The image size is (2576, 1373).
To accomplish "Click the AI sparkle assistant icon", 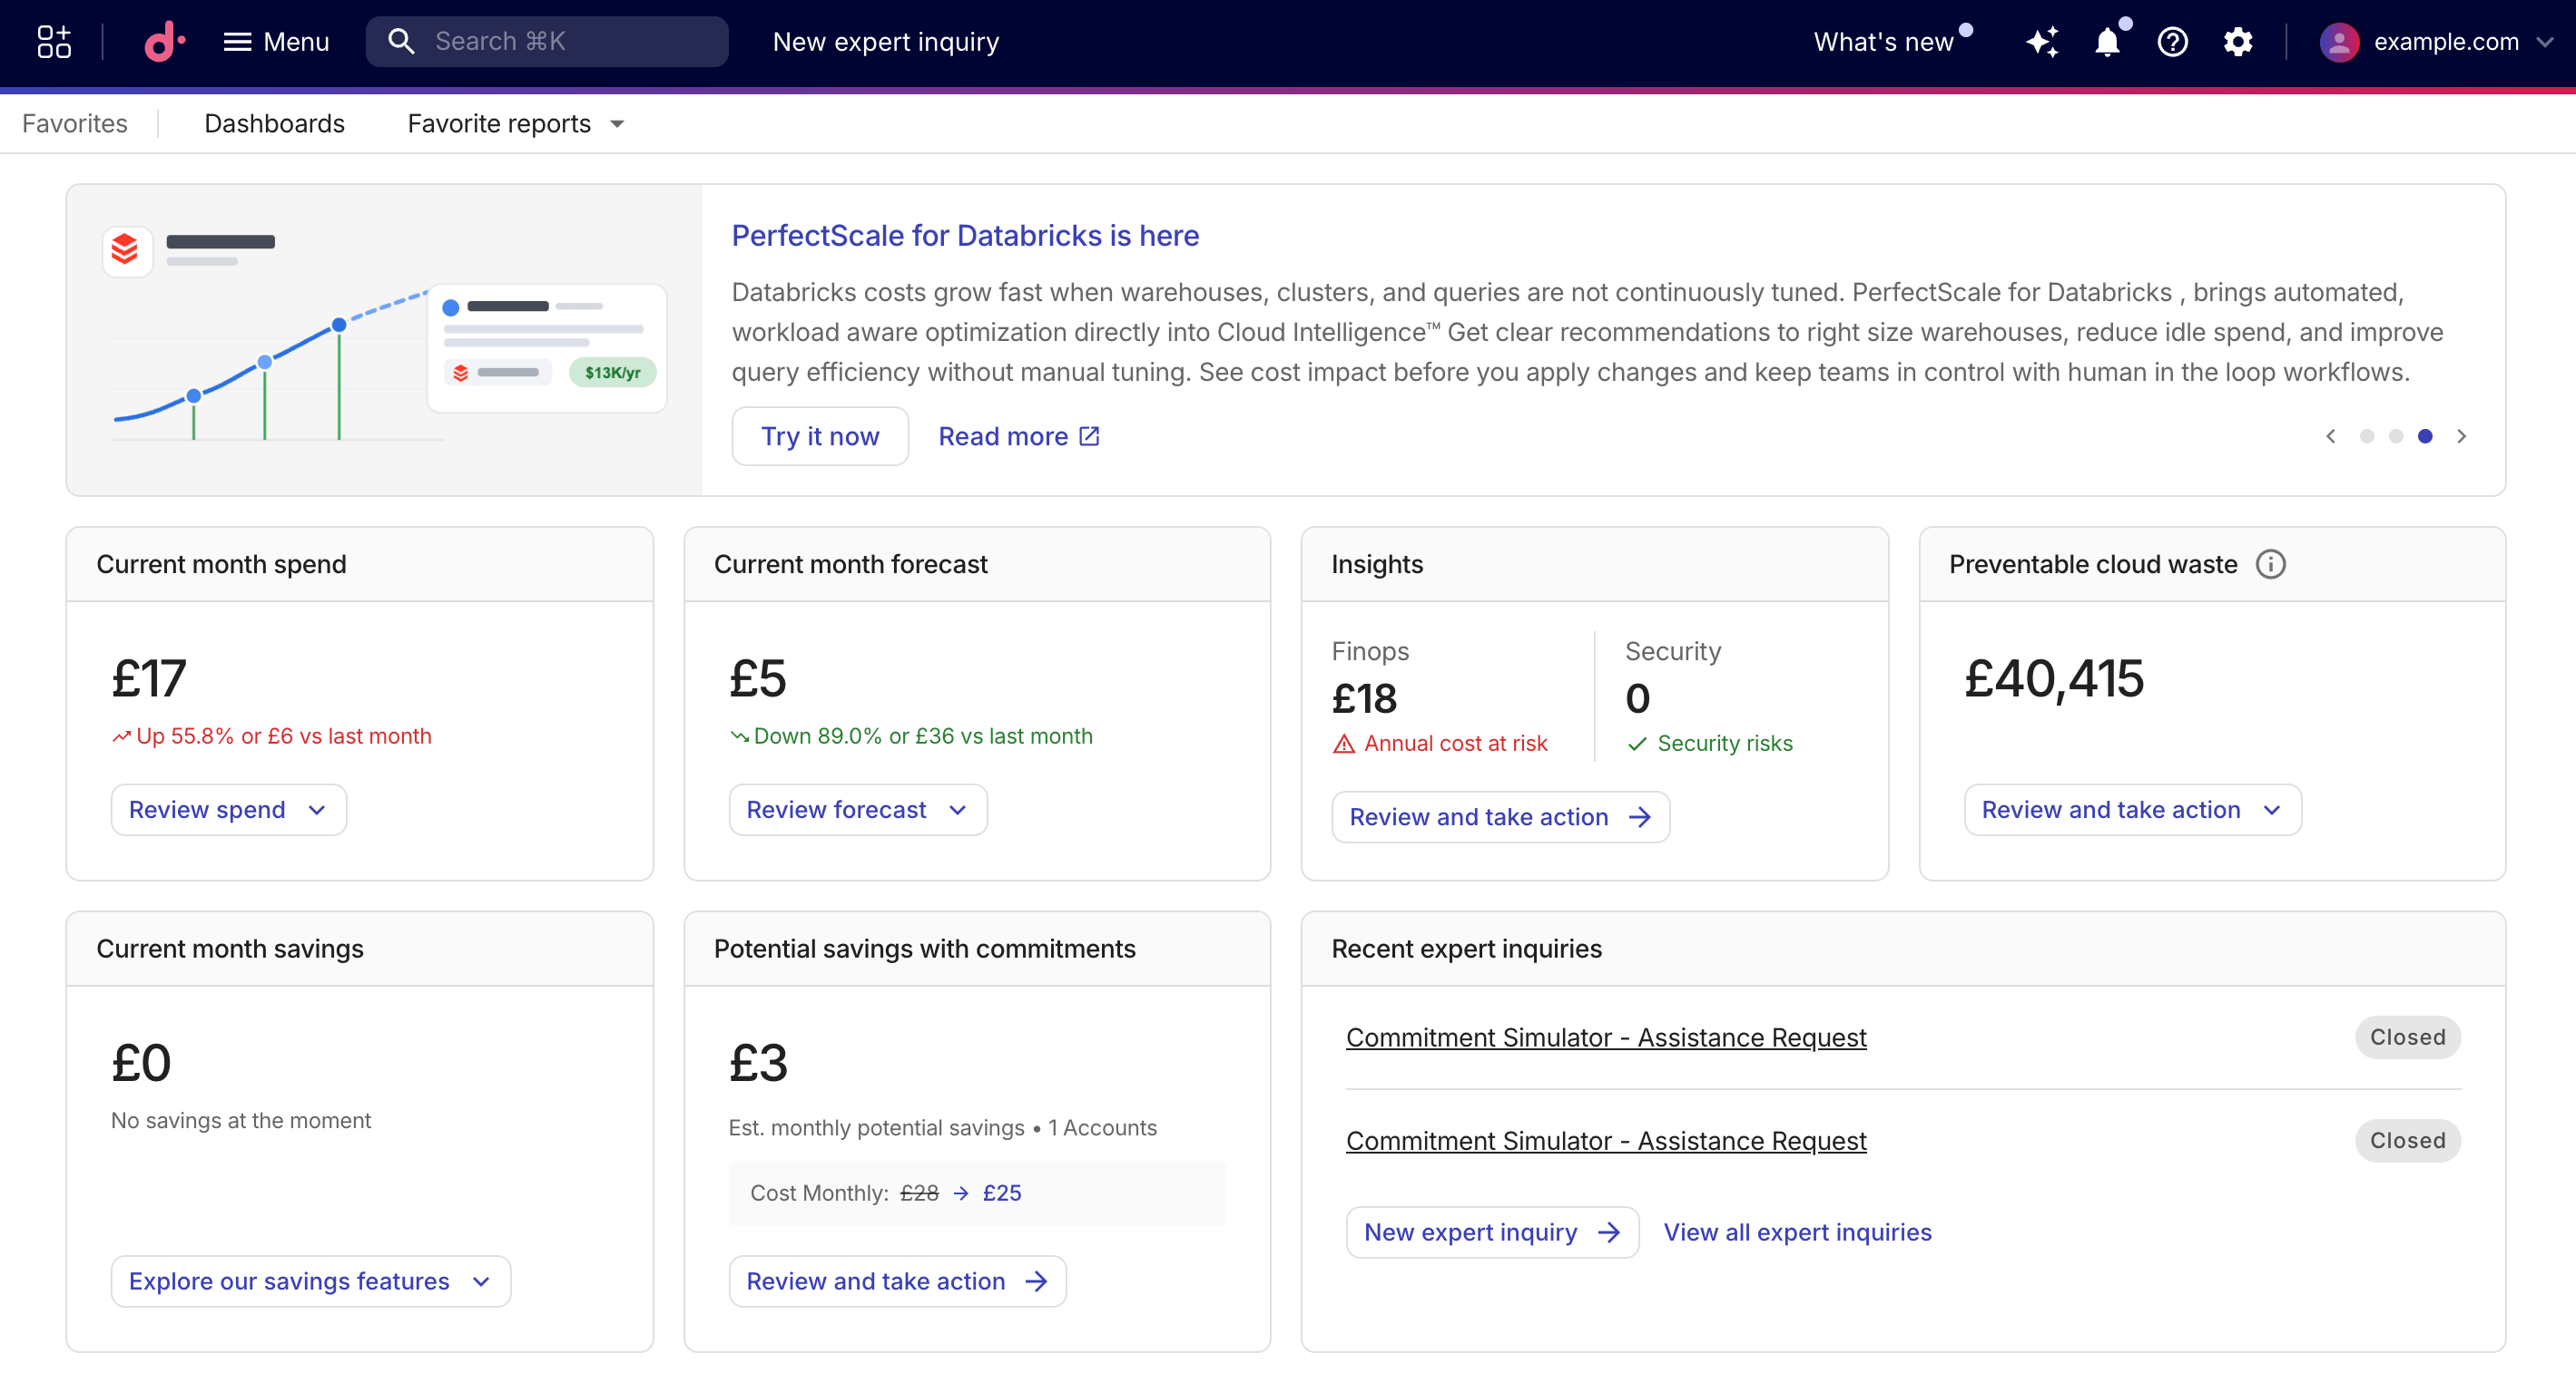I will click(x=2042, y=42).
